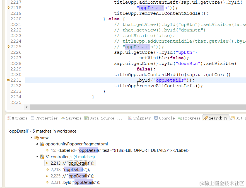The width and height of the screenshot is (246, 188).
Task: Select S1.controller.js result file
Action: click(59, 157)
